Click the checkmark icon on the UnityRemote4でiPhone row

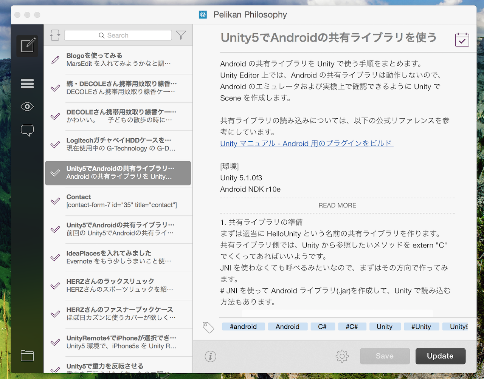[x=56, y=342]
